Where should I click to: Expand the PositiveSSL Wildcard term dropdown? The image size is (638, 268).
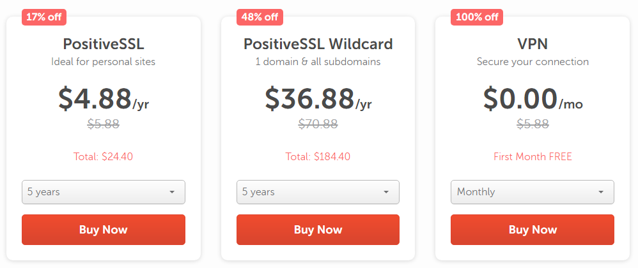[318, 192]
